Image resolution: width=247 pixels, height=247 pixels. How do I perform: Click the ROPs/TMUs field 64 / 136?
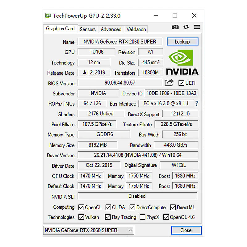point(92,103)
